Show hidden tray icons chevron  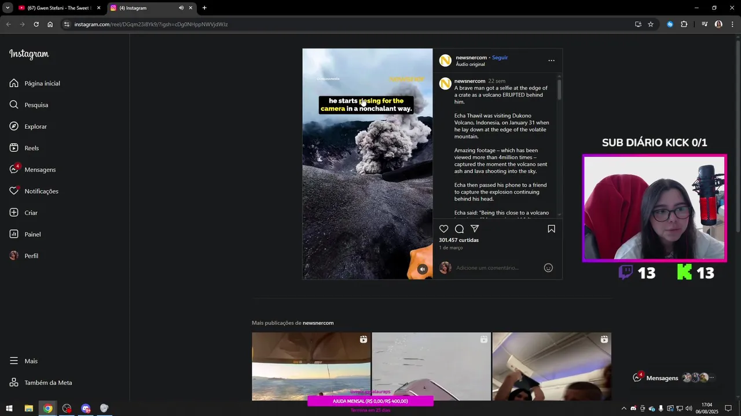(624, 408)
